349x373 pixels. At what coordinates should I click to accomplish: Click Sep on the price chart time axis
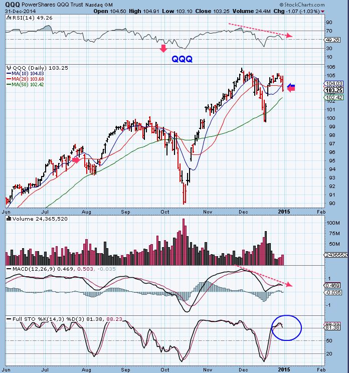125,212
